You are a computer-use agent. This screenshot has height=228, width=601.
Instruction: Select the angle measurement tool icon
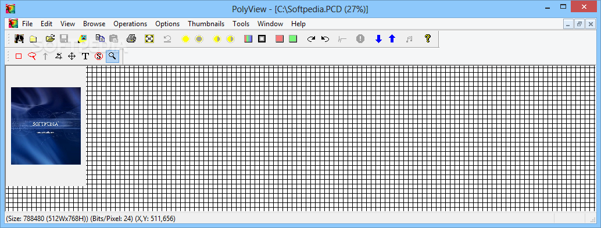point(58,56)
